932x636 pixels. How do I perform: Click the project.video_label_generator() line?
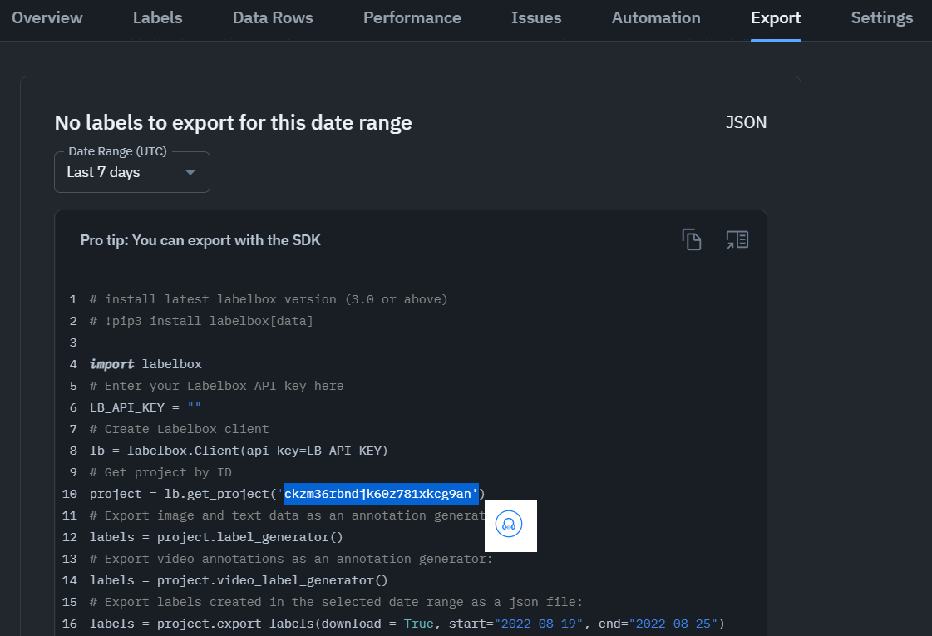(x=239, y=581)
